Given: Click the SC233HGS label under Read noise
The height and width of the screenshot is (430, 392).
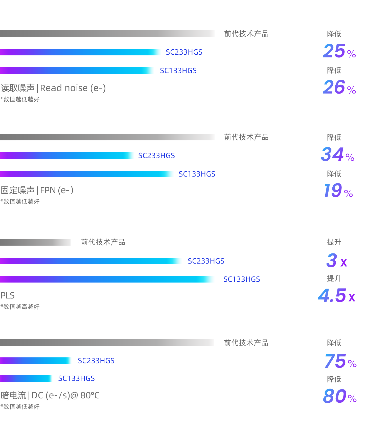Looking at the screenshot, I should 184,52.
